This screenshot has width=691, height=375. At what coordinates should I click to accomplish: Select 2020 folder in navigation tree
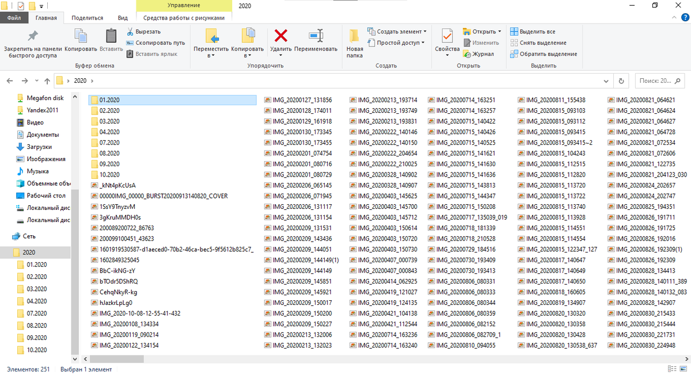pos(35,252)
